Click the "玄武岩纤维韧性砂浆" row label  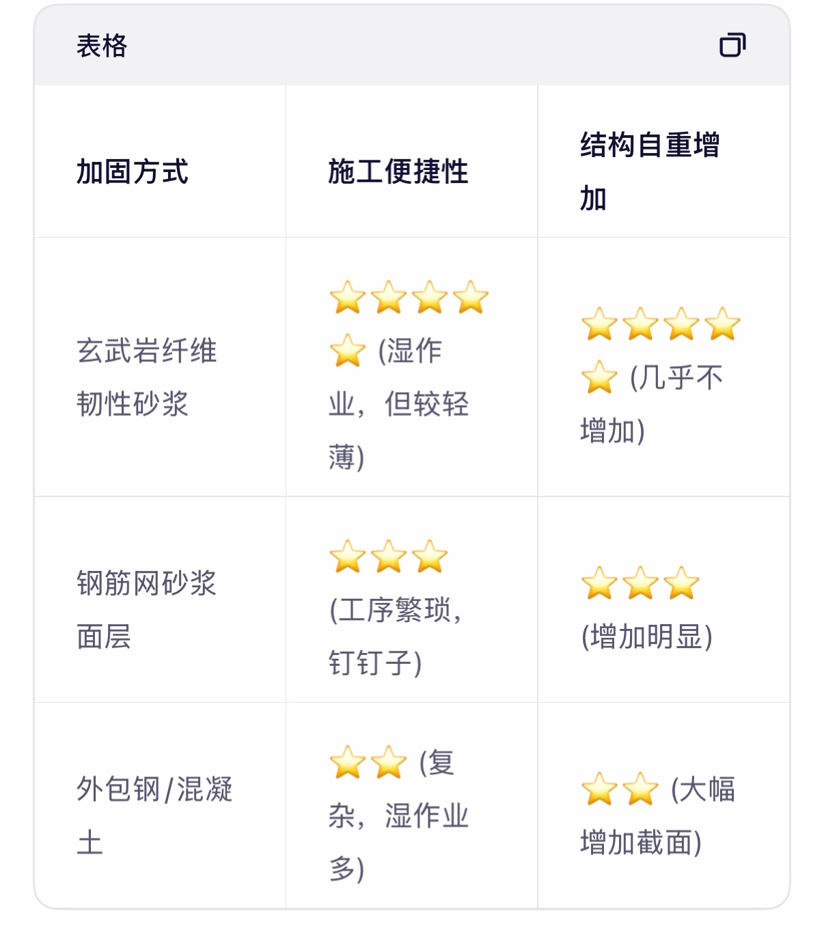[x=146, y=377]
